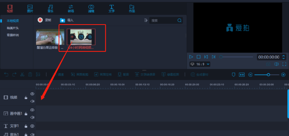Click the redo arrow icon
Screen dimensions: 289x136
tap(14, 75)
